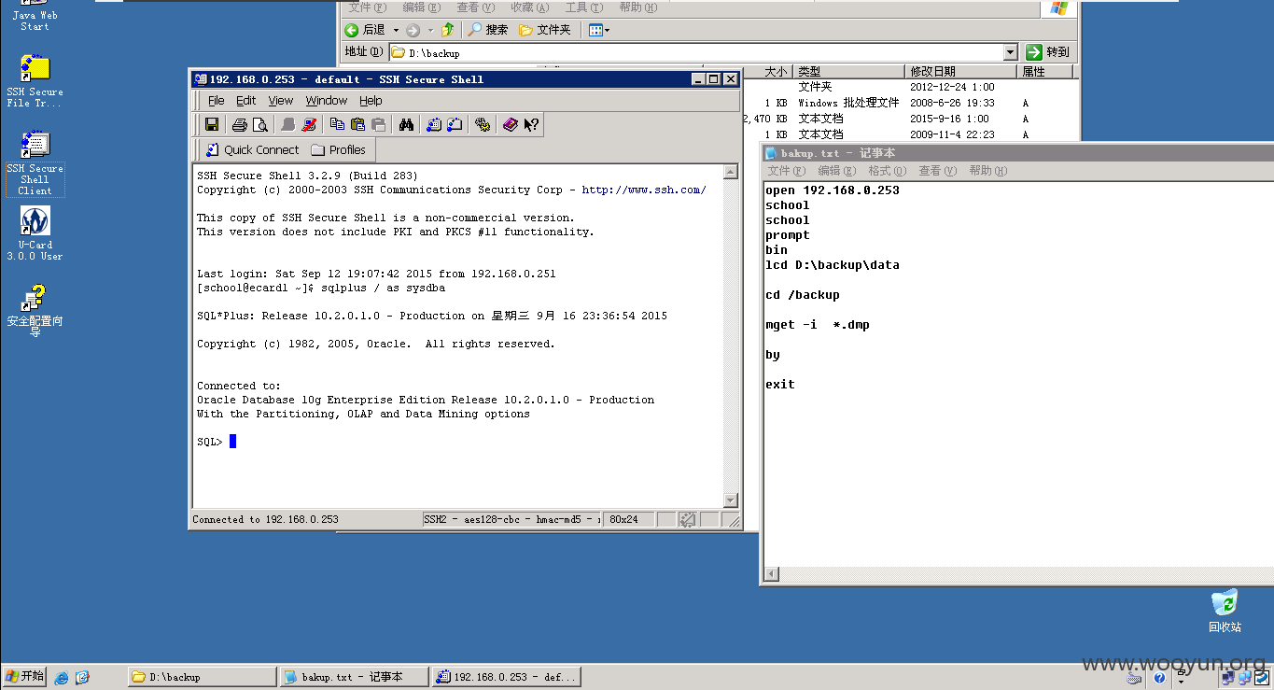1274x690 pixels.
Task: Open Edit menu in SSH Secure Shell
Action: pyautogui.click(x=245, y=101)
